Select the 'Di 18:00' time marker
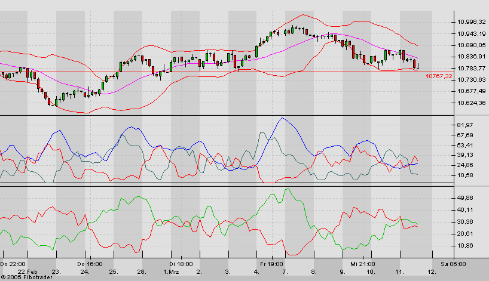 (x=180, y=264)
